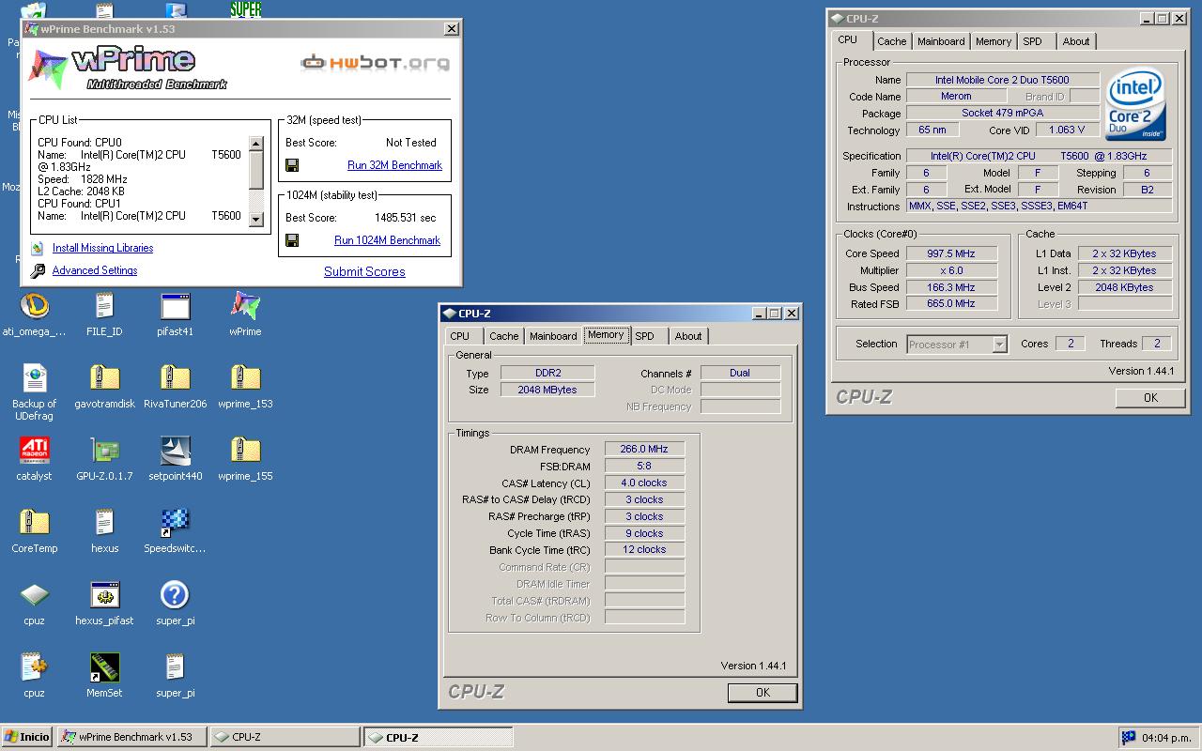This screenshot has width=1202, height=751.
Task: Open Cache tab in the right CPU-Z window
Action: (x=892, y=41)
